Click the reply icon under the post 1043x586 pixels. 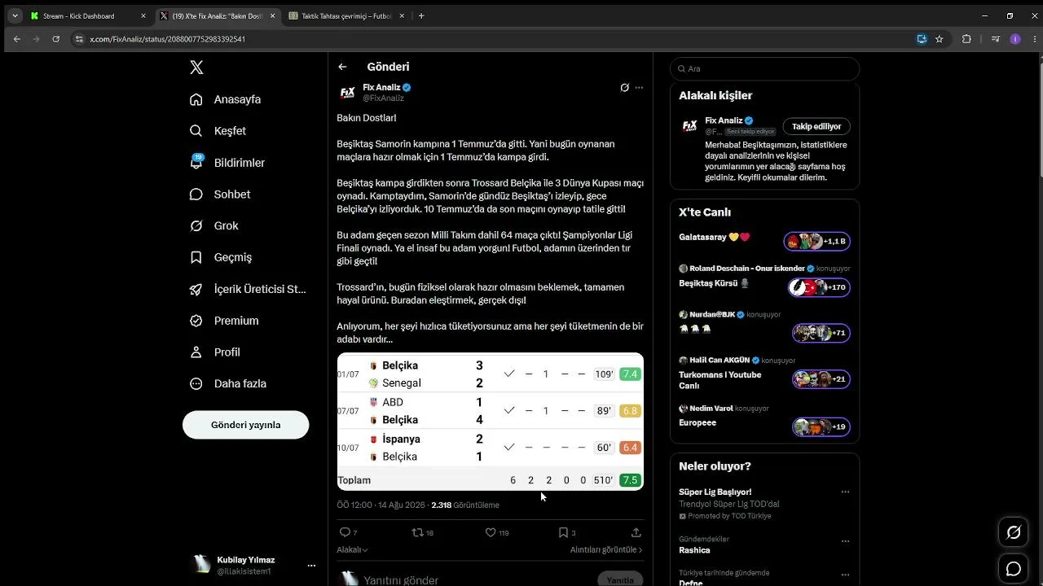(x=344, y=532)
